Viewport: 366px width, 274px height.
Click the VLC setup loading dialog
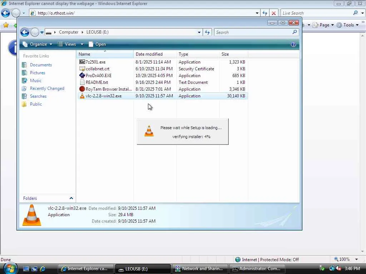183,132
